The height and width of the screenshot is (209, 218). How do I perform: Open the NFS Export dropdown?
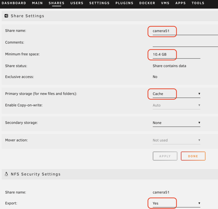[x=176, y=203]
